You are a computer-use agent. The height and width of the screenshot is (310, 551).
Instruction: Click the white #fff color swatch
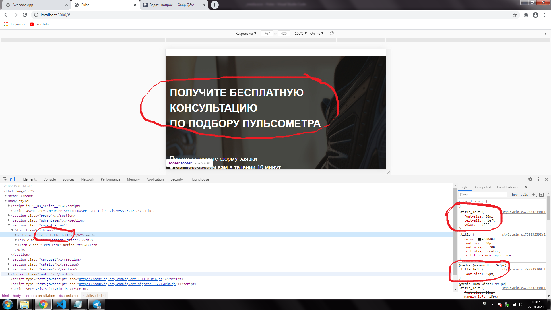tap(479, 225)
